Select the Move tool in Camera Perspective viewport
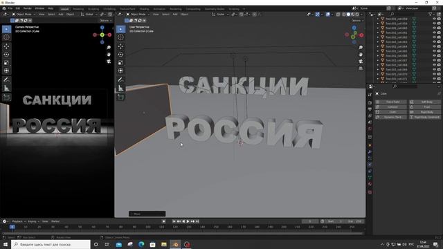Viewport: 443px width, 249px height. tap(6, 46)
